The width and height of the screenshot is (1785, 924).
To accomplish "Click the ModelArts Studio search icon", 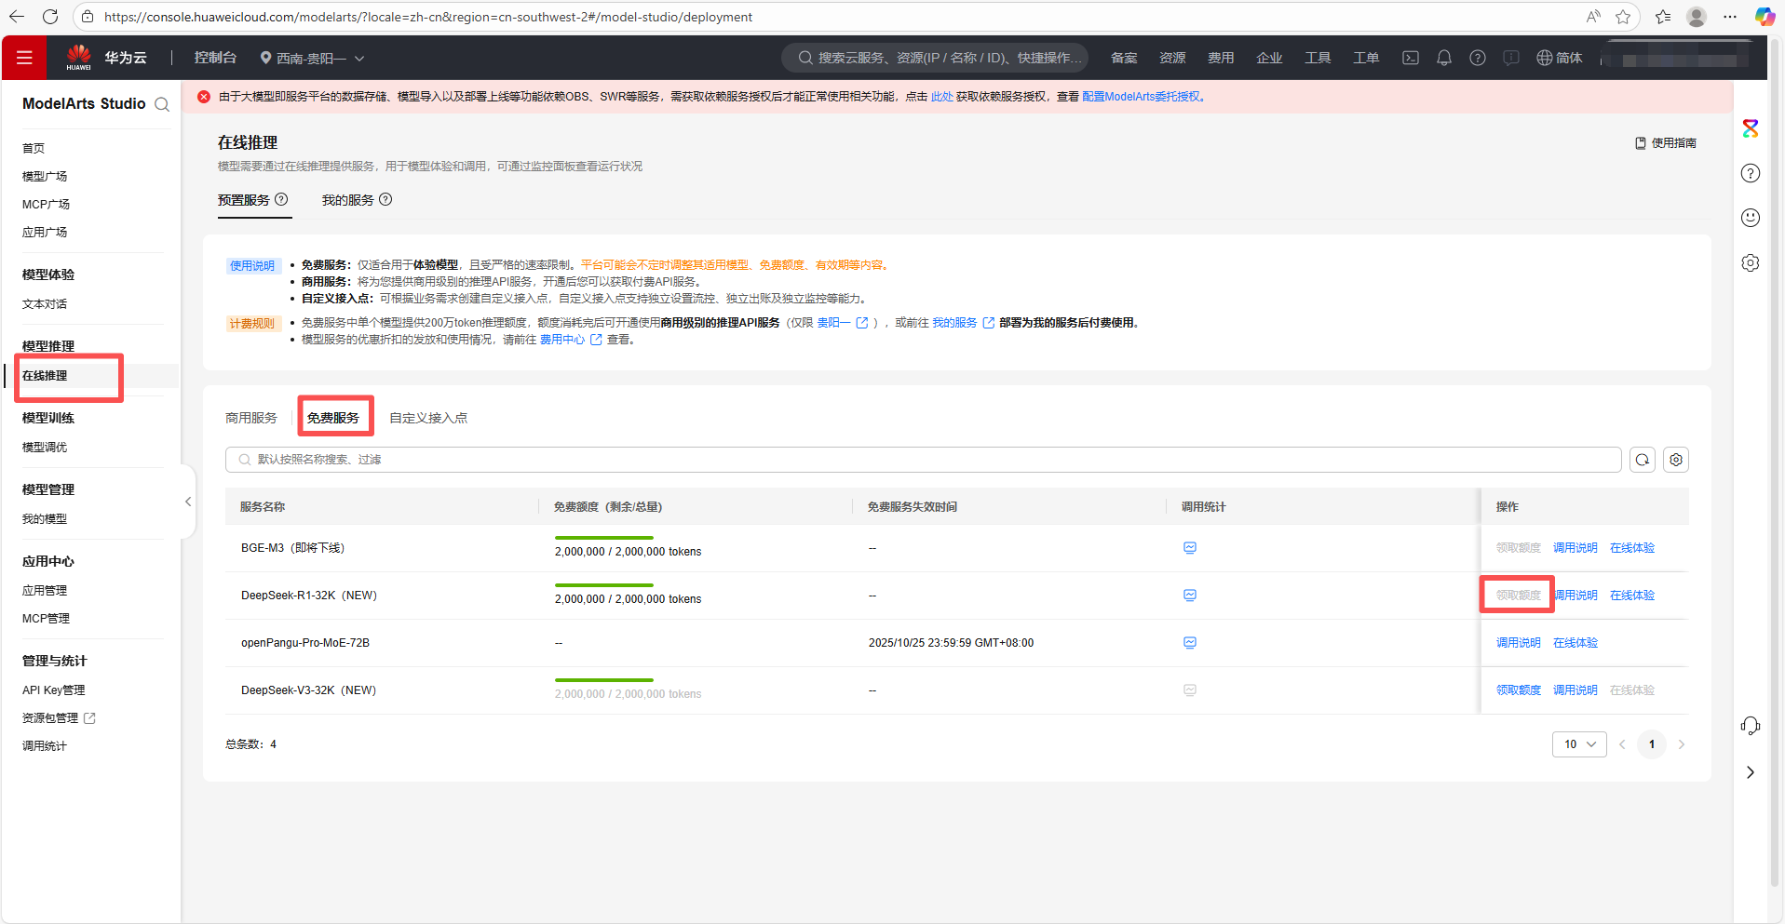I will coord(162,104).
